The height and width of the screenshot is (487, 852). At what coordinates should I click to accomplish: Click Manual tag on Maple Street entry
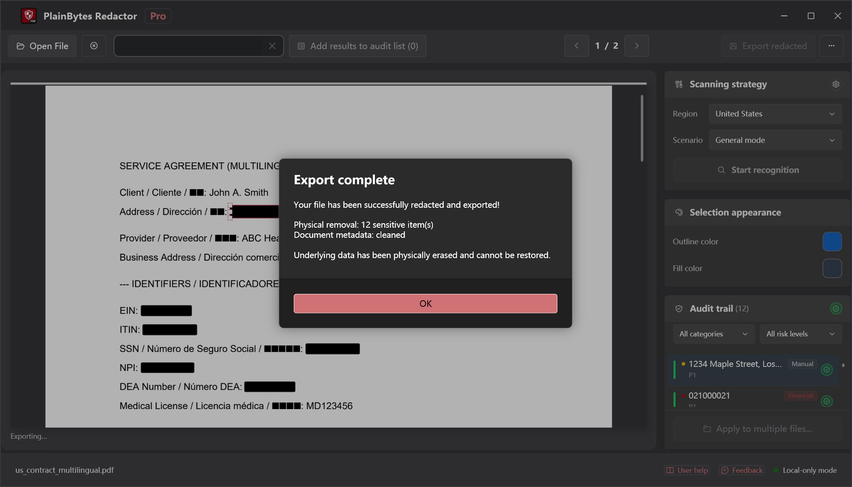point(802,364)
